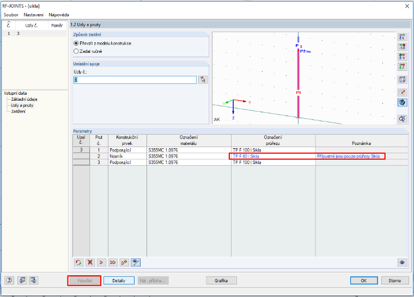Click the 'Uzly č.' column header in list

[x=32, y=26]
